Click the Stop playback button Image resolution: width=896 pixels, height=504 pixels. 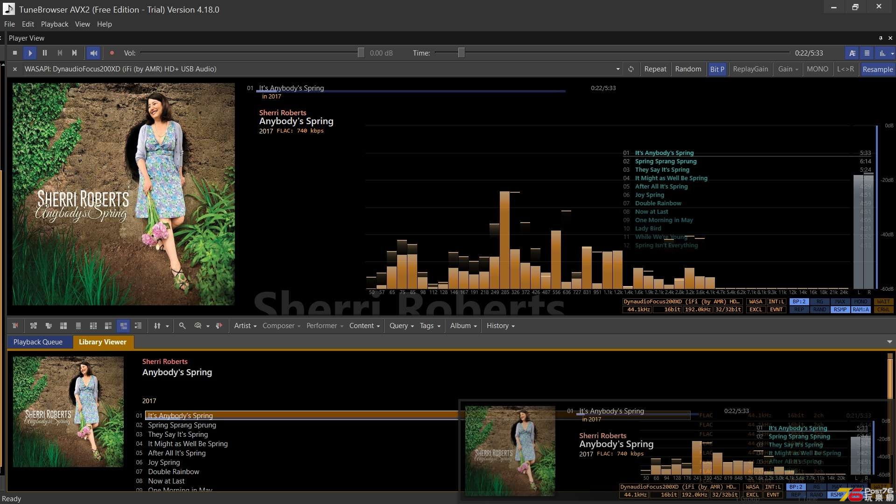(15, 53)
